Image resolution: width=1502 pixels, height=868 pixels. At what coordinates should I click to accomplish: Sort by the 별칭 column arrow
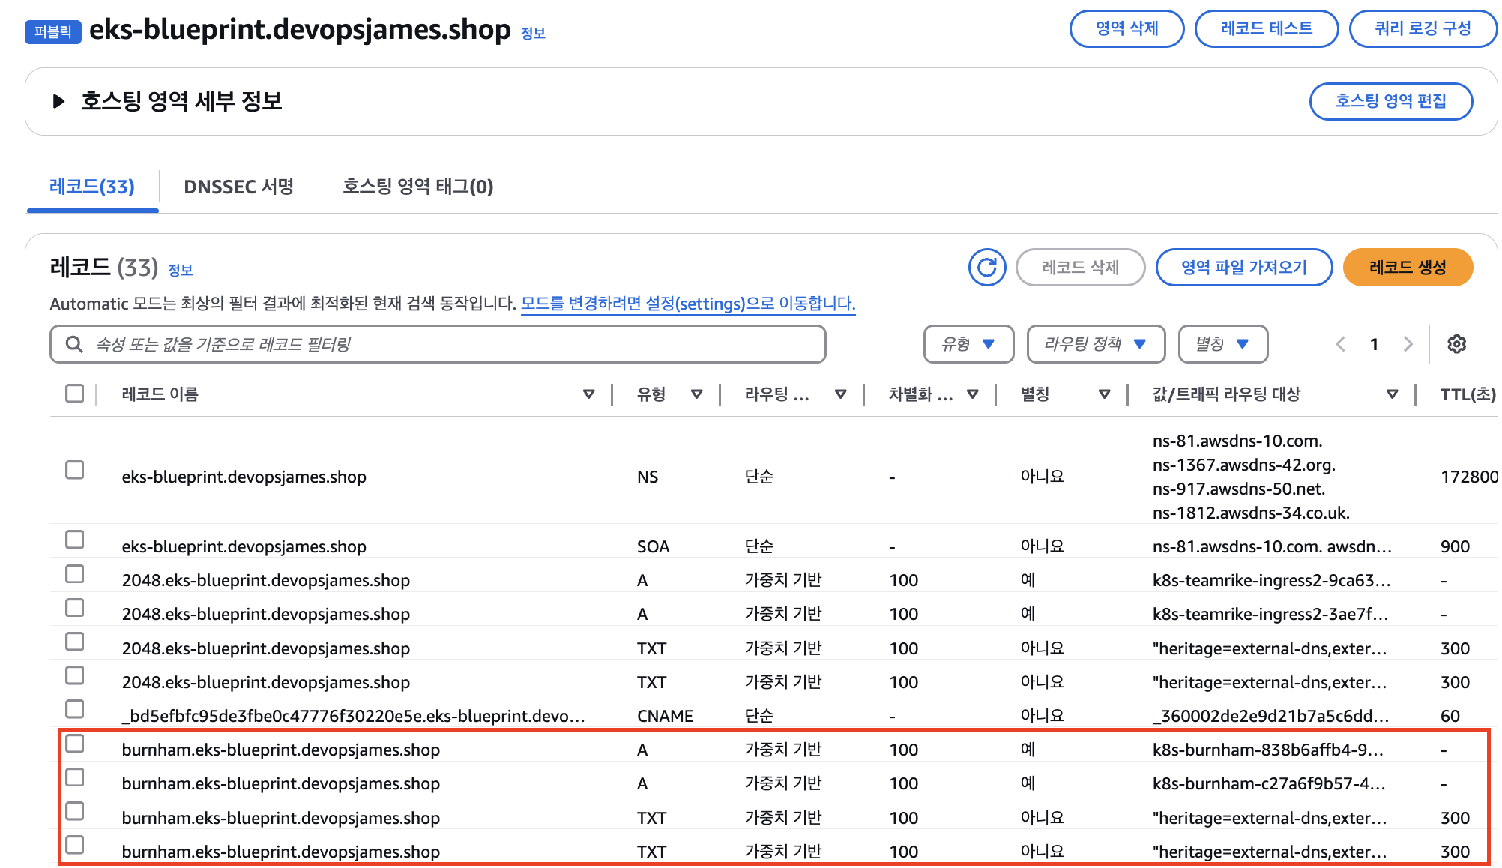[x=1104, y=394]
